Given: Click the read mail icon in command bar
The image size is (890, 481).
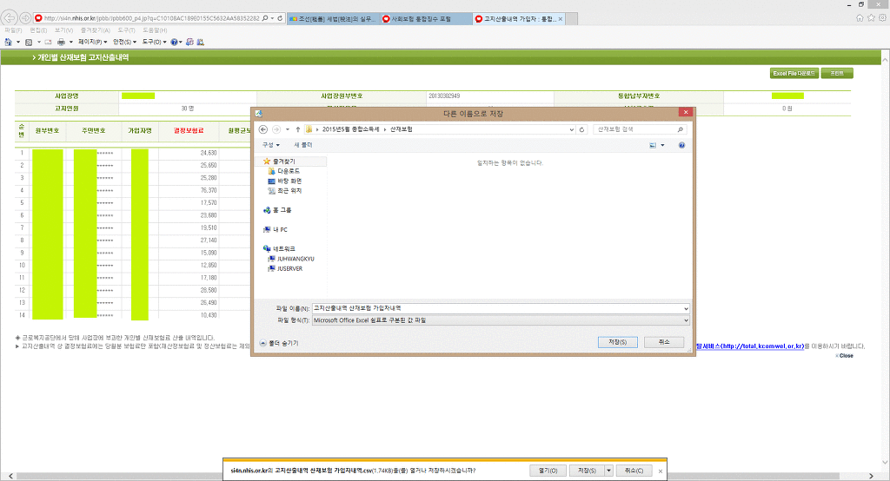Looking at the screenshot, I should (x=49, y=42).
